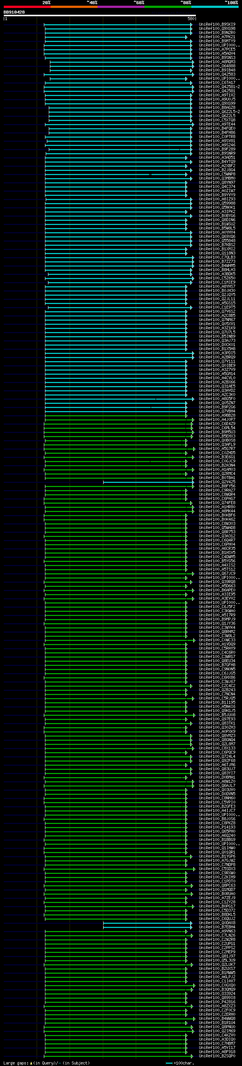Select hit label UniRef100_B9M5U3
The width and height of the screenshot is (242, 1066).
[217, 432]
